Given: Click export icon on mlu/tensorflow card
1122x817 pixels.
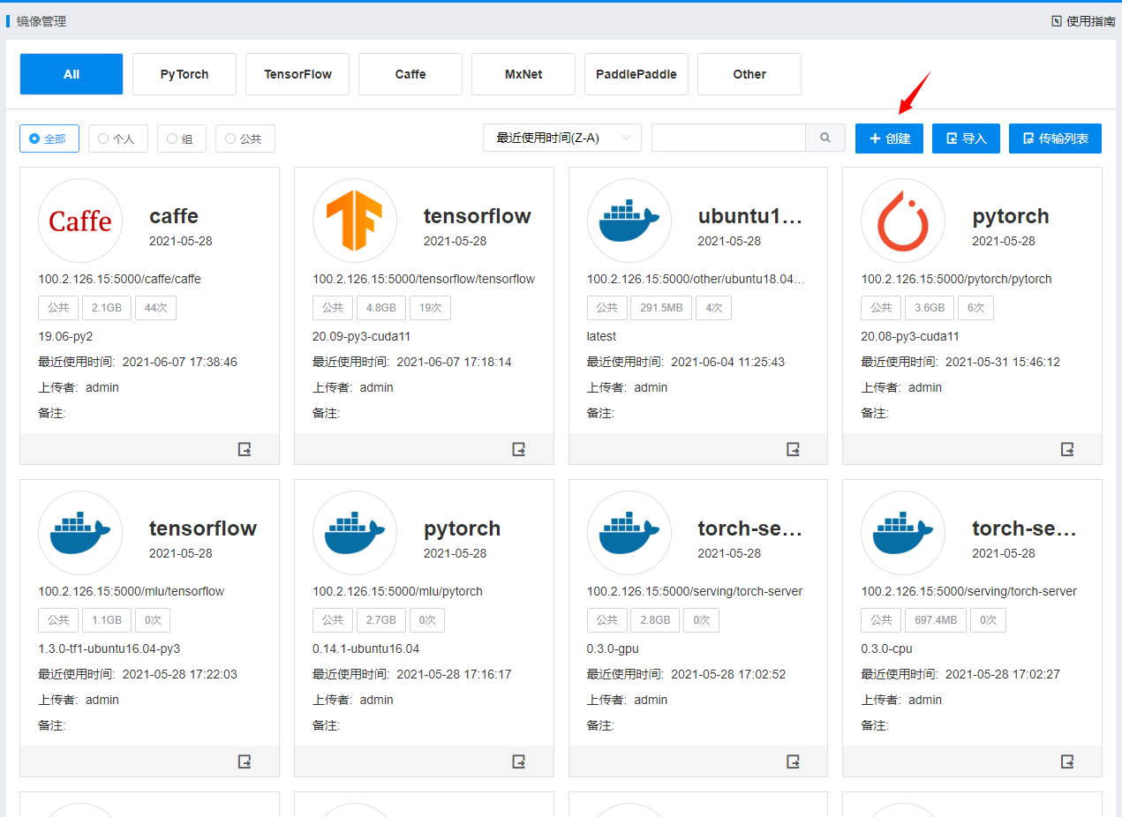Looking at the screenshot, I should [x=245, y=761].
